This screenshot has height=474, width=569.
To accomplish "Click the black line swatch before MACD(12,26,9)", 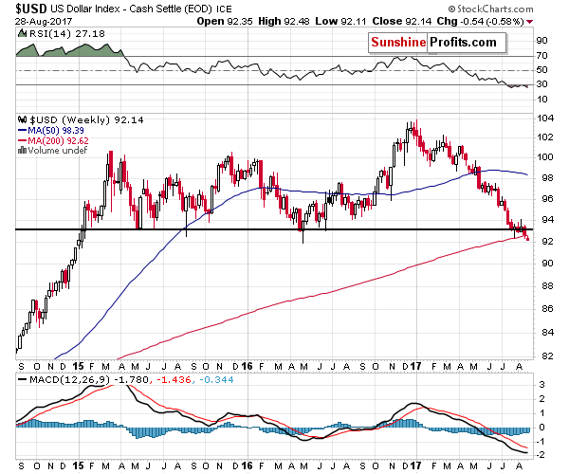I will (22, 380).
